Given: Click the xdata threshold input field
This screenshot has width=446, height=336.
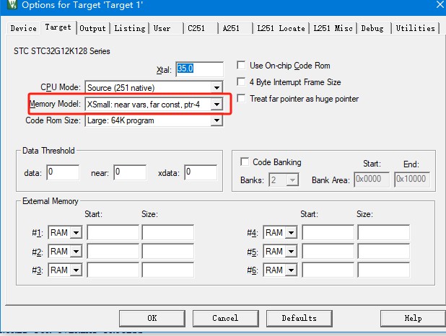Looking at the screenshot, I should tap(201, 172).
